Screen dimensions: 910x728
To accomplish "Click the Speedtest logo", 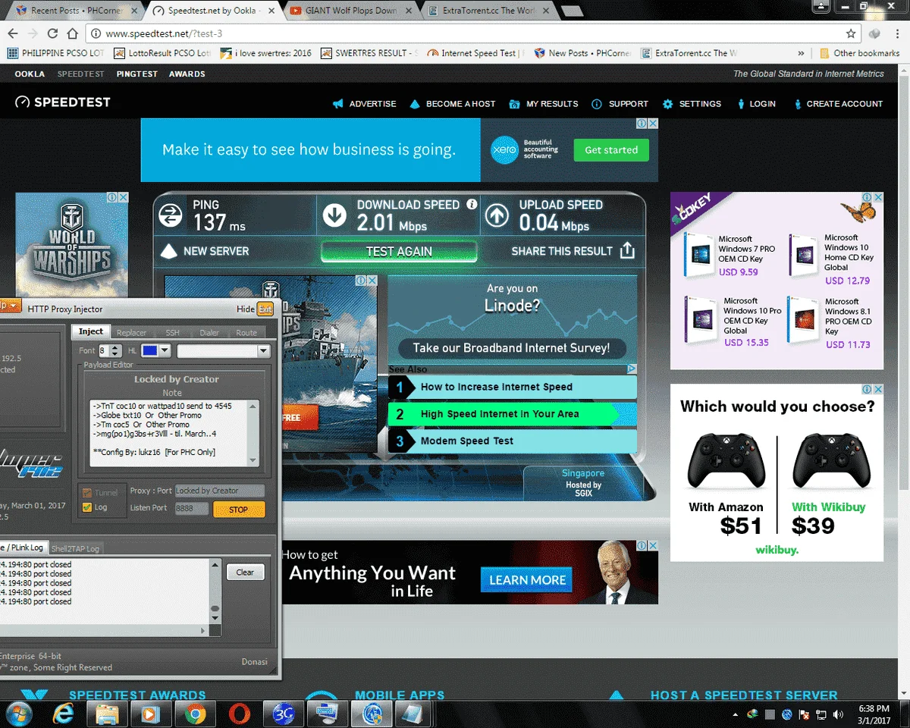I will pos(63,102).
